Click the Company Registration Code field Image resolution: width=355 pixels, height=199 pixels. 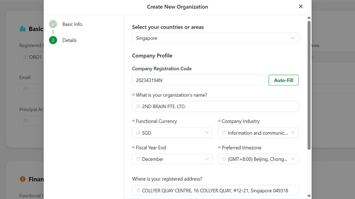(x=198, y=80)
